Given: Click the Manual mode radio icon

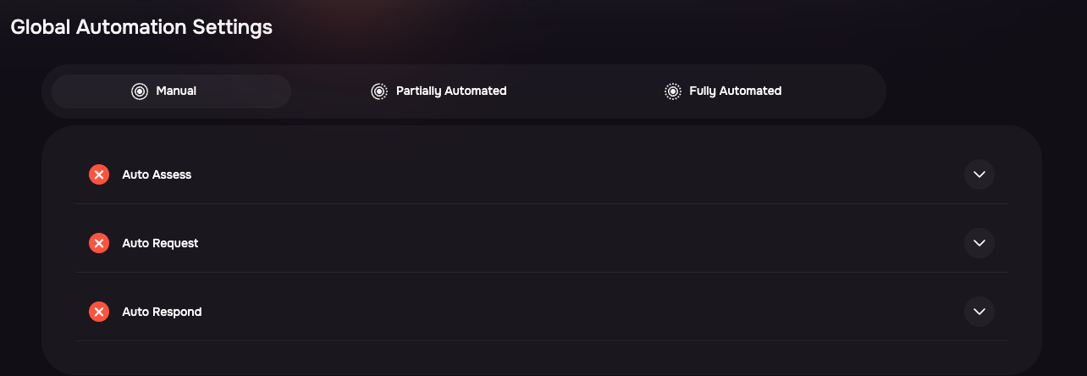Looking at the screenshot, I should point(140,91).
